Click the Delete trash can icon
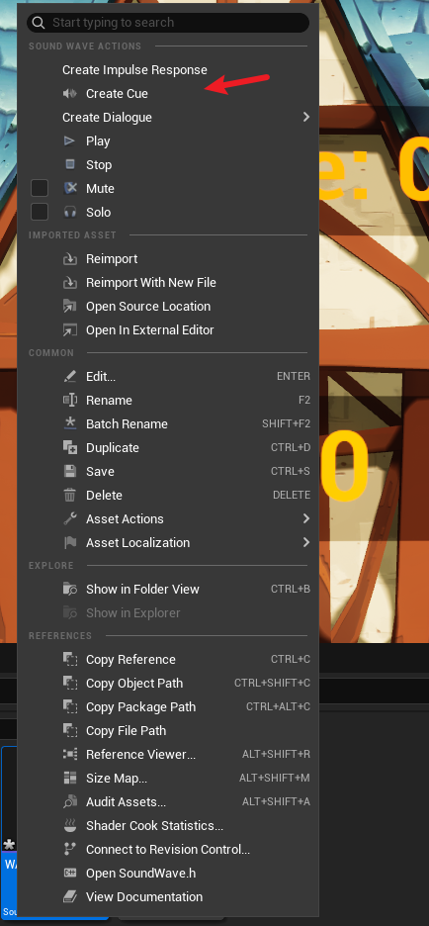The width and height of the screenshot is (429, 926). click(x=70, y=495)
